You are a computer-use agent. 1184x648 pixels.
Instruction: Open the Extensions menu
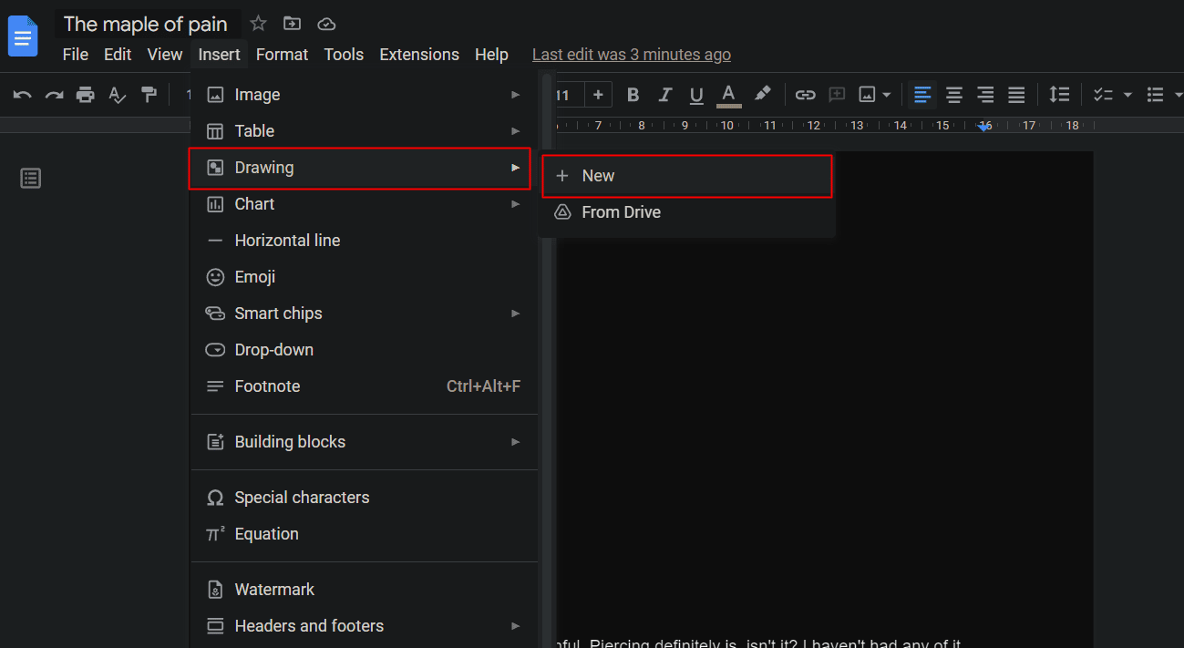click(419, 55)
